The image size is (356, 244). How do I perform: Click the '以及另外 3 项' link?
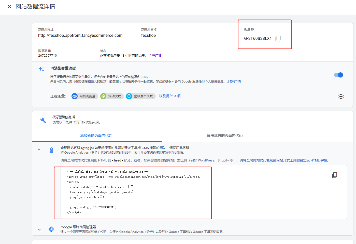170,96
